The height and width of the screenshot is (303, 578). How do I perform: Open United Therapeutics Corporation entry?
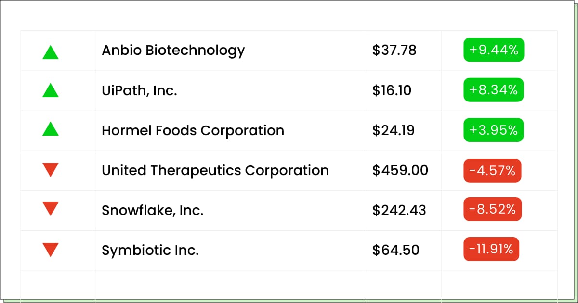(x=215, y=170)
